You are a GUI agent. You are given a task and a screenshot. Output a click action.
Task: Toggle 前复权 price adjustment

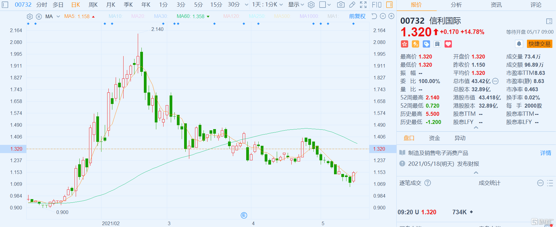[357, 16]
